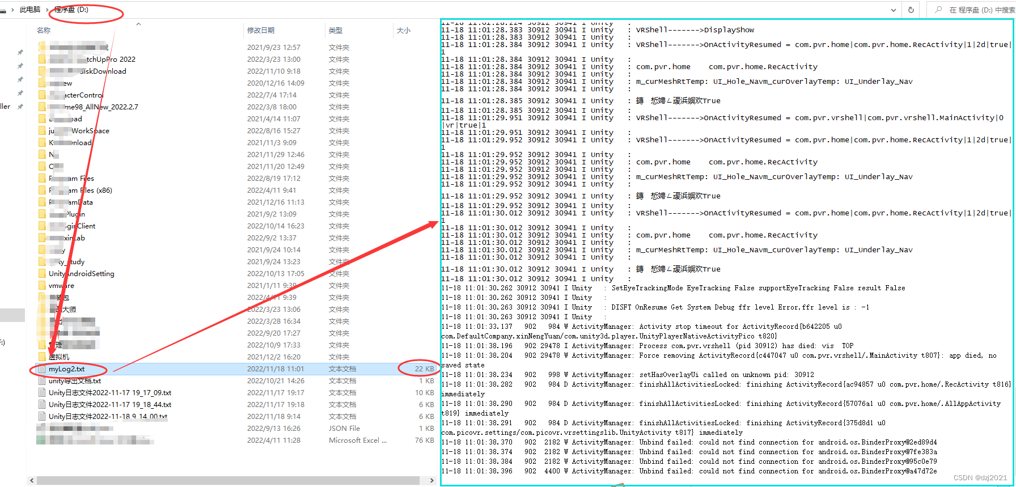This screenshot has height=487, width=1016.
Task: Click the 76 KB size cell
Action: [x=424, y=440]
